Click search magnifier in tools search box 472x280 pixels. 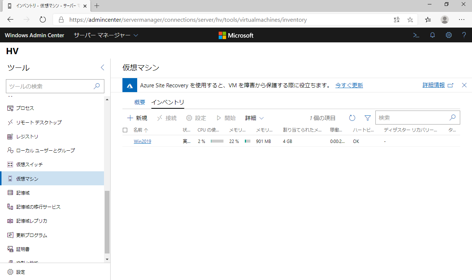point(97,86)
